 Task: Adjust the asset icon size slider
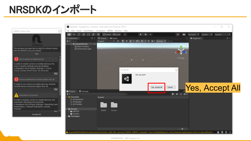(x=182, y=129)
